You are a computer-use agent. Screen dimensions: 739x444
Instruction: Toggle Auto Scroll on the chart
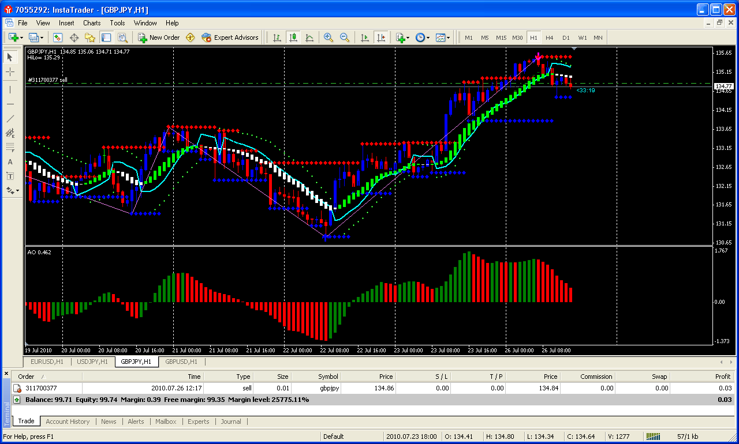[364, 37]
